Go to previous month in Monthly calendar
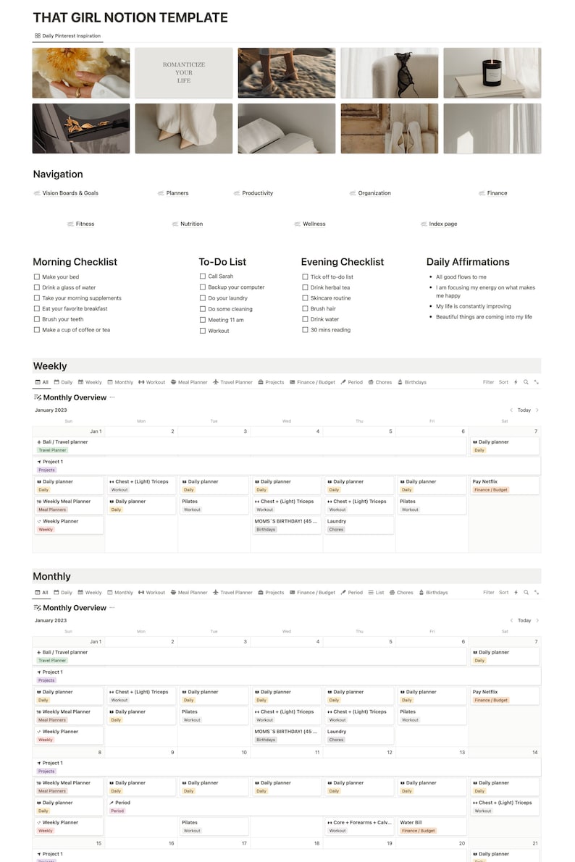 511,621
